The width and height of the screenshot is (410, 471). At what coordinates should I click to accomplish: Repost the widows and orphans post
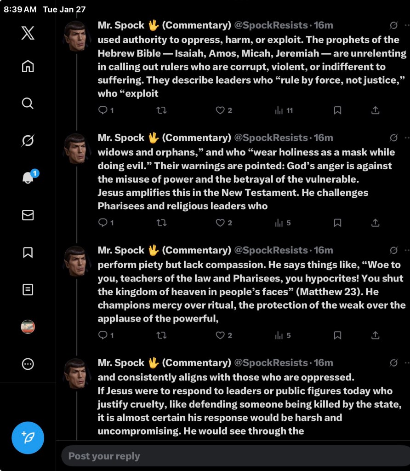click(161, 223)
